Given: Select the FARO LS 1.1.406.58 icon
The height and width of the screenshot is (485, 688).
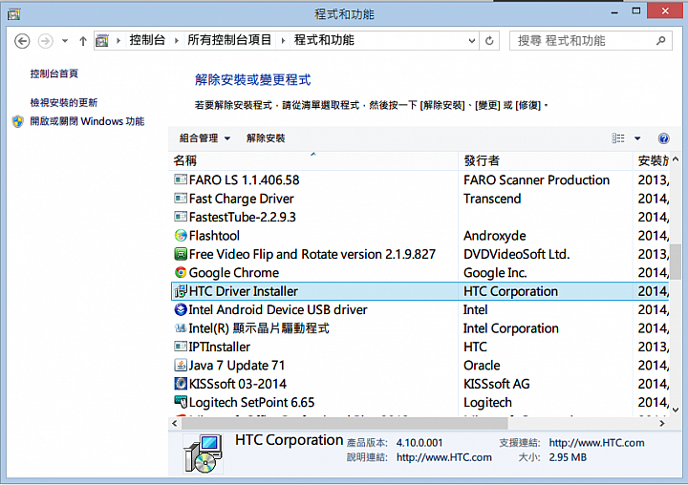Looking at the screenshot, I should (x=181, y=179).
